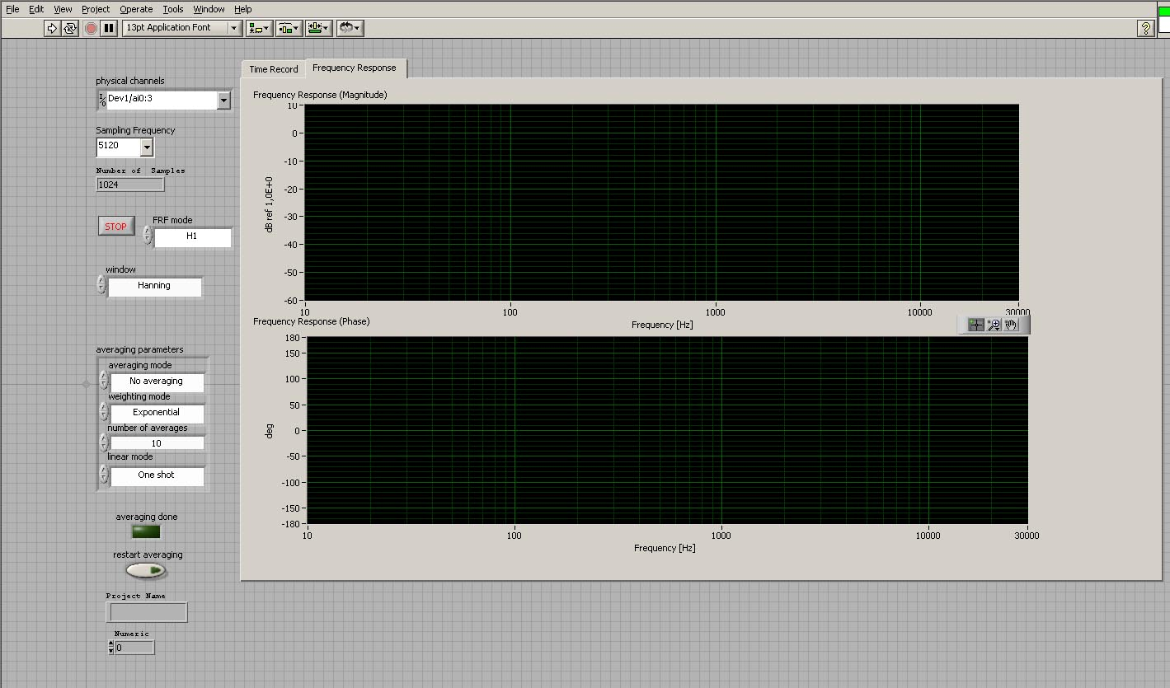
Task: Open the Project menu
Action: [96, 9]
